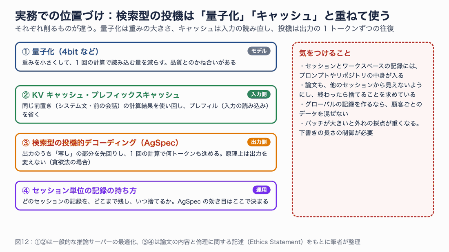Click bullet バッチが大きいと外れの採点が重くなる
449x252 pixels.
[x=360, y=128]
